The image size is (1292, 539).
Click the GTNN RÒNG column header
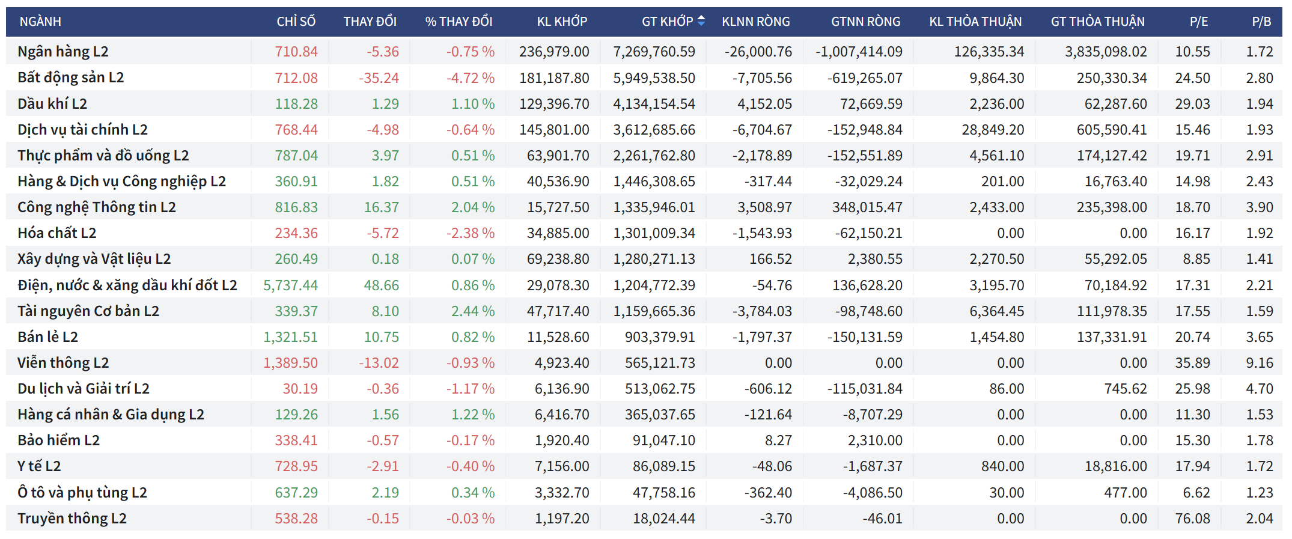[865, 22]
